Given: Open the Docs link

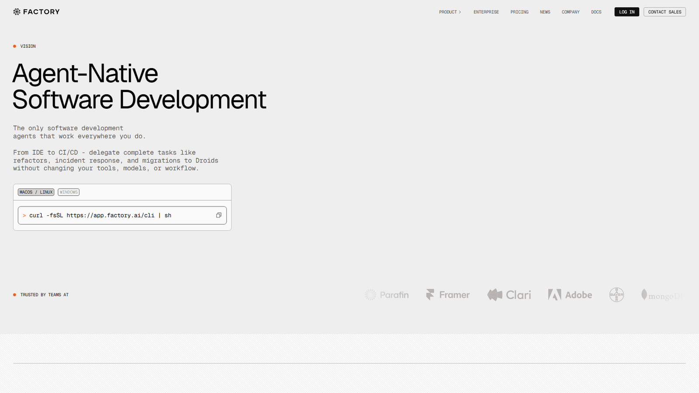Looking at the screenshot, I should 596,12.
